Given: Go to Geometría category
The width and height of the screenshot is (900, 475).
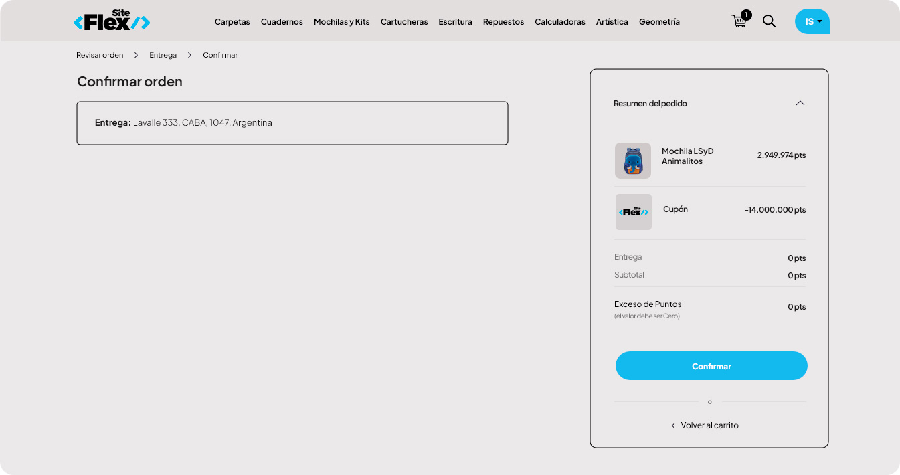Looking at the screenshot, I should (x=659, y=22).
